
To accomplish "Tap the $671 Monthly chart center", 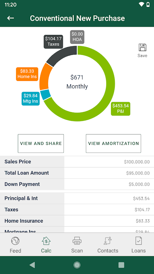I will (x=77, y=82).
